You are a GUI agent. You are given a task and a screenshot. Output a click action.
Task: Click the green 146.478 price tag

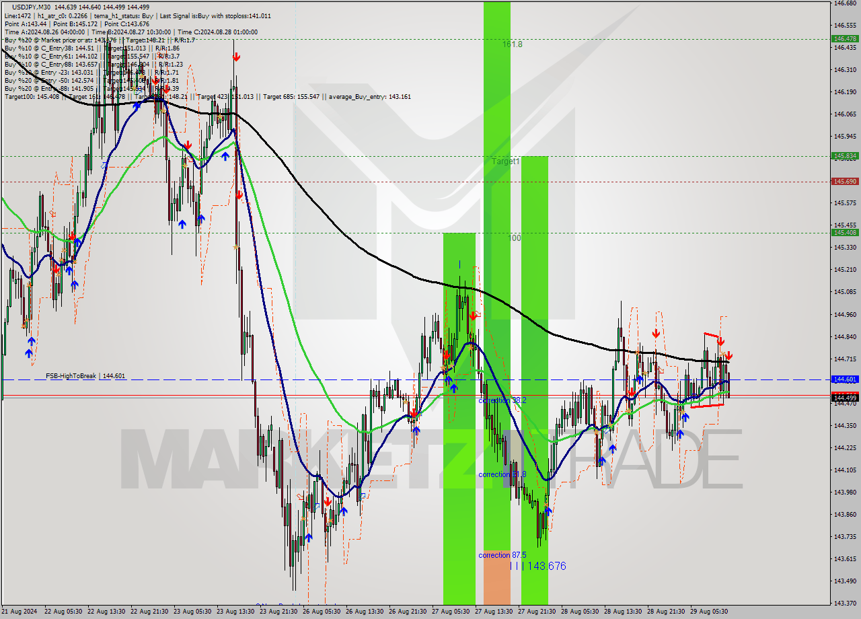coord(845,39)
